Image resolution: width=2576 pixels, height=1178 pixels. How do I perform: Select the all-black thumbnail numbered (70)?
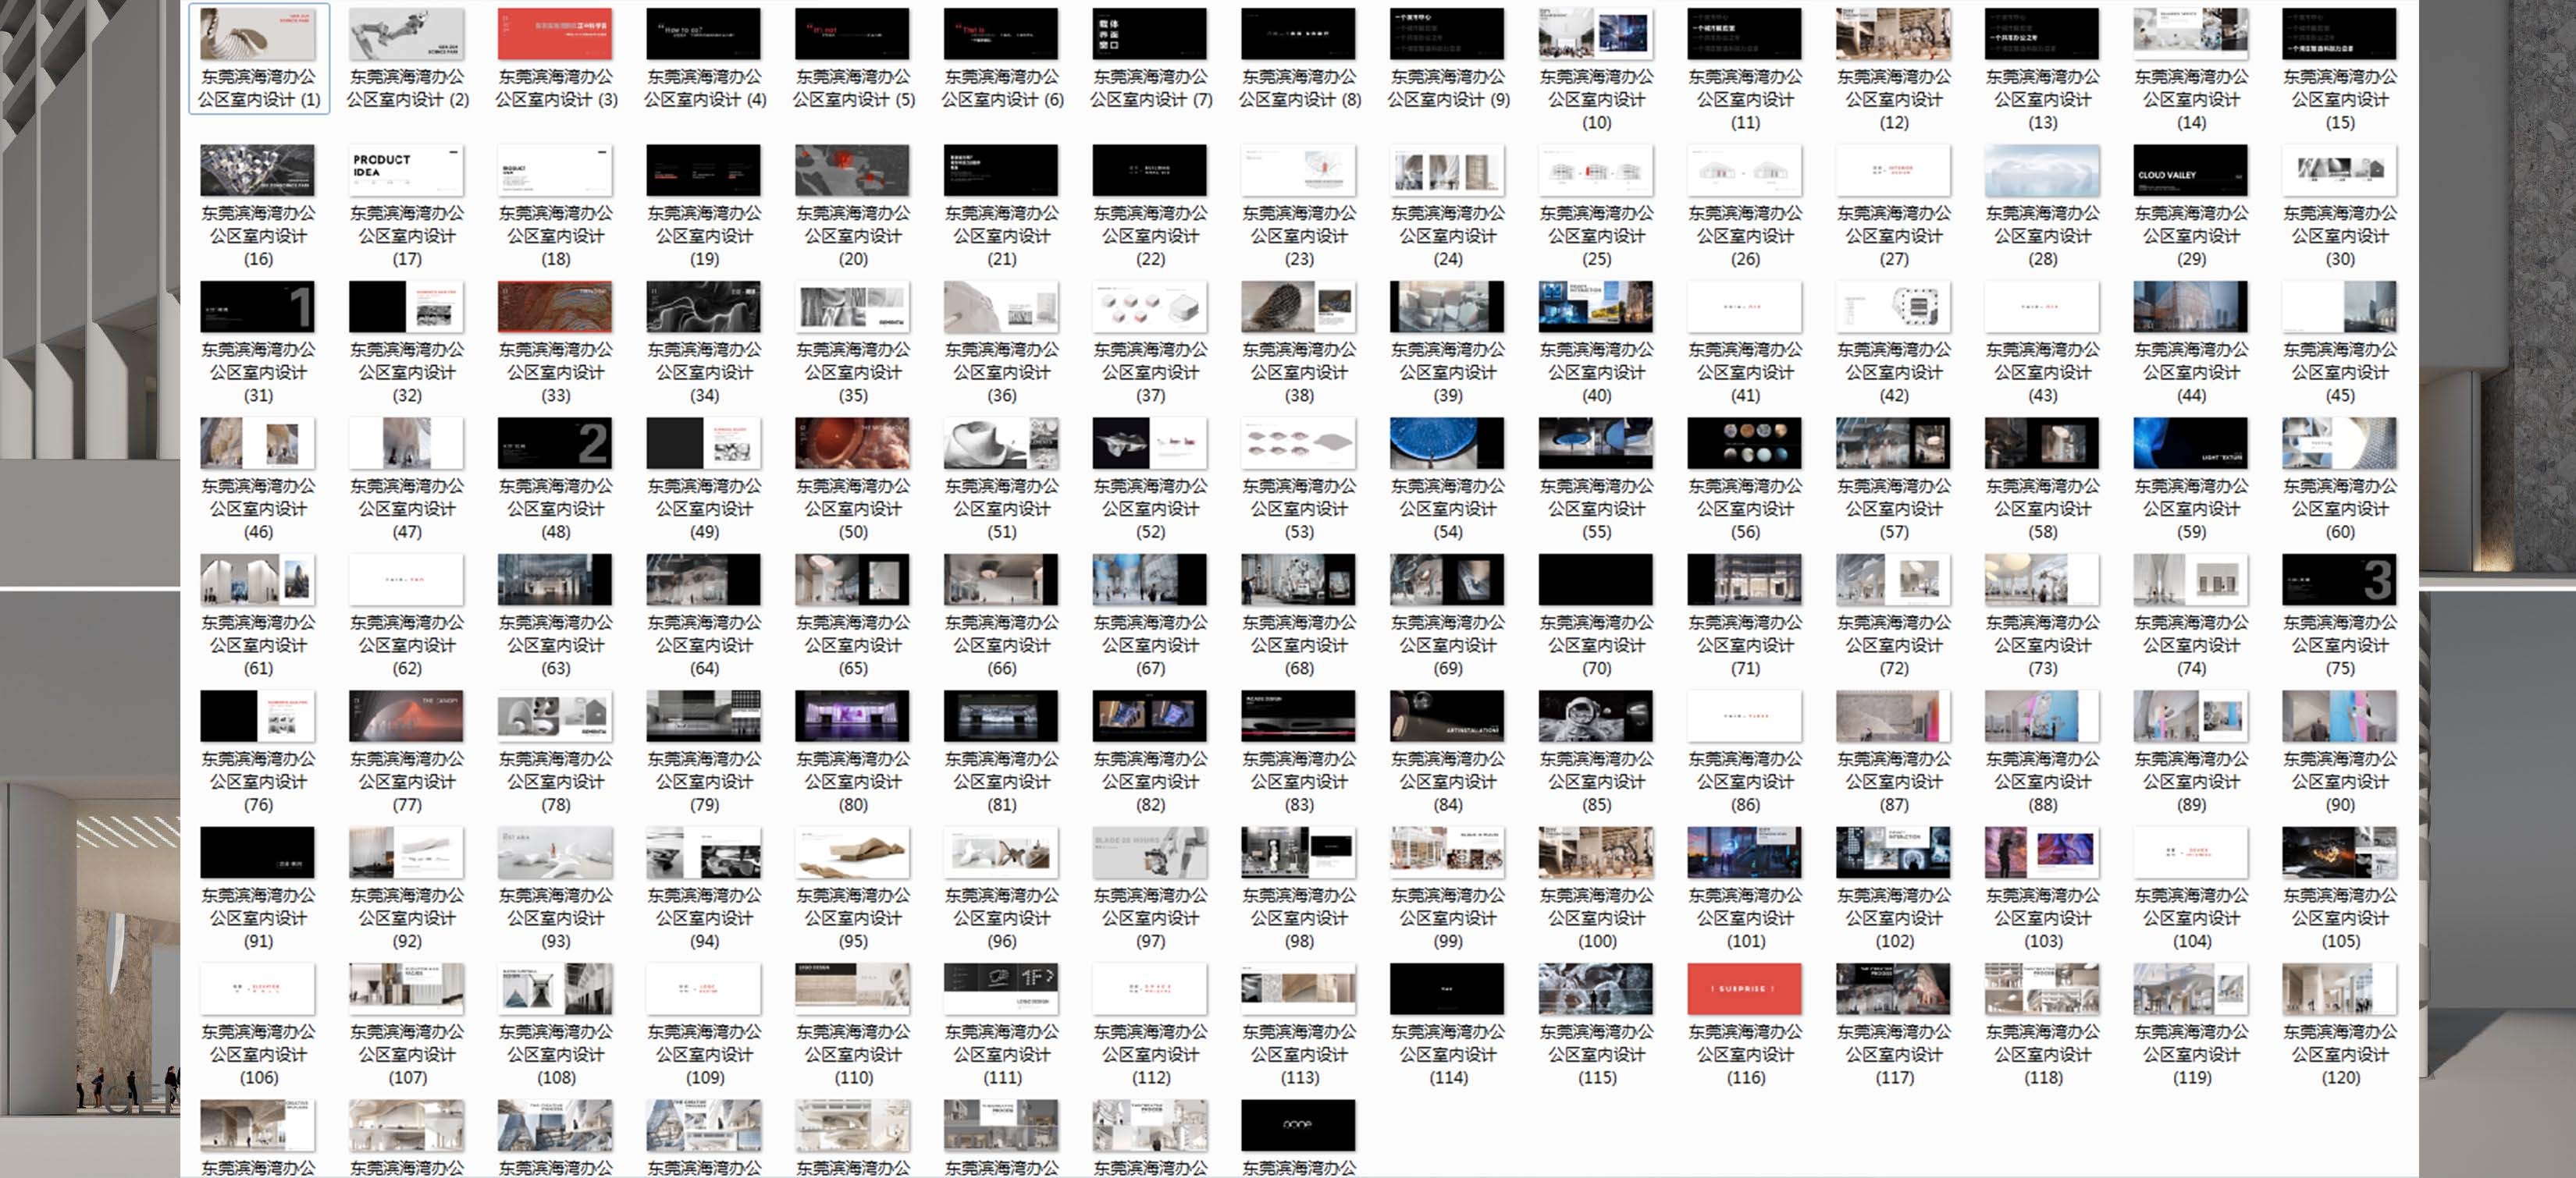1596,580
